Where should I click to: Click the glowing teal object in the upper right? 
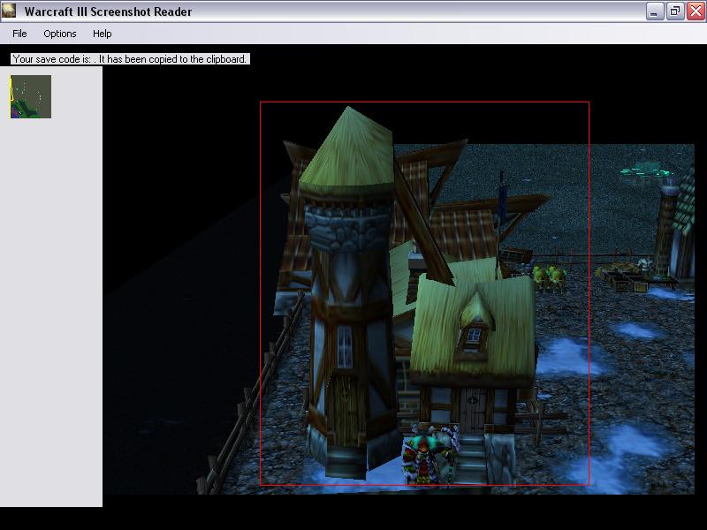644,168
